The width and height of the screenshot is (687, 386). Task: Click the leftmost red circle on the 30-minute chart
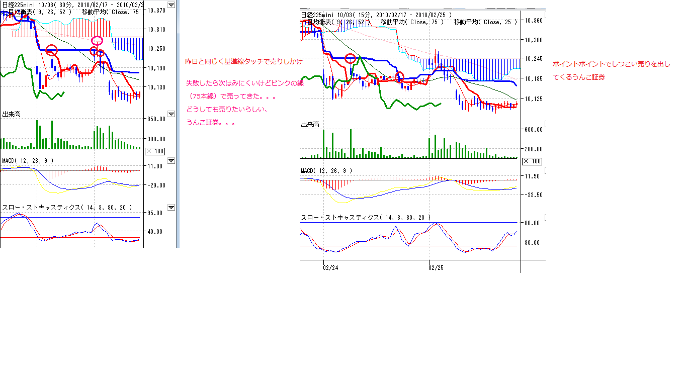click(x=51, y=50)
